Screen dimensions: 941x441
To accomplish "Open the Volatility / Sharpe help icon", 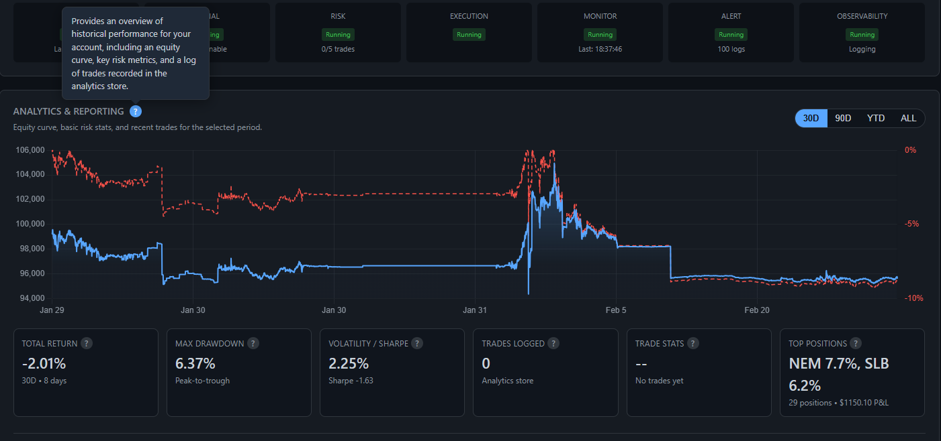I will pos(417,343).
